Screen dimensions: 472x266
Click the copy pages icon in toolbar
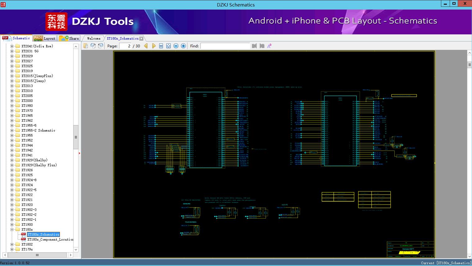click(x=86, y=46)
